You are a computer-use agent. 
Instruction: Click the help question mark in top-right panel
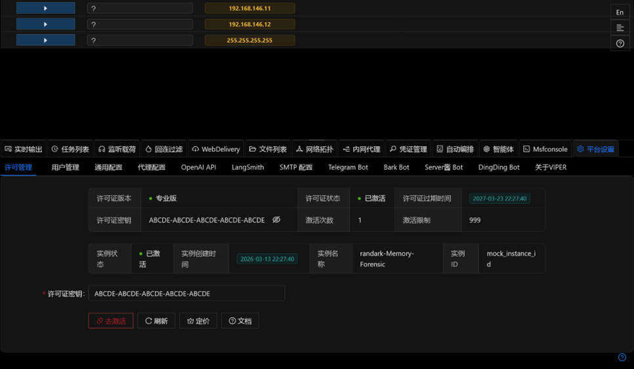point(620,43)
